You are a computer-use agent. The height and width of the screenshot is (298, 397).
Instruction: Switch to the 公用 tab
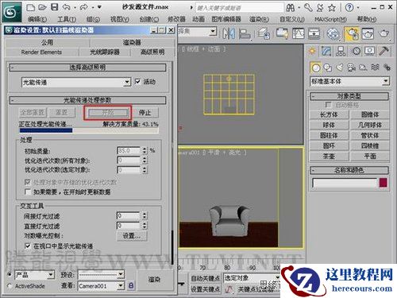point(47,42)
